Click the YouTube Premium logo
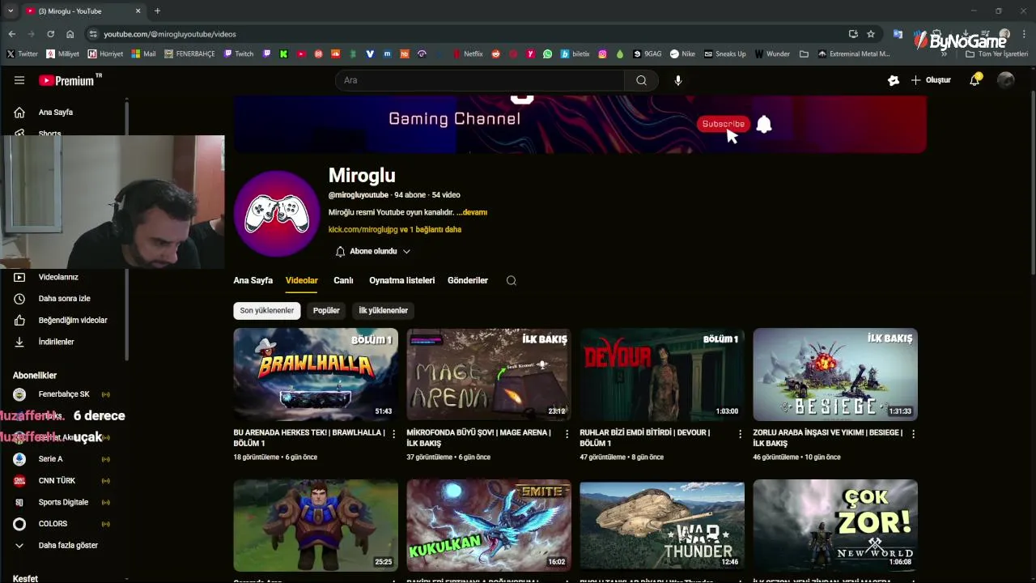The height and width of the screenshot is (583, 1036). (70, 80)
